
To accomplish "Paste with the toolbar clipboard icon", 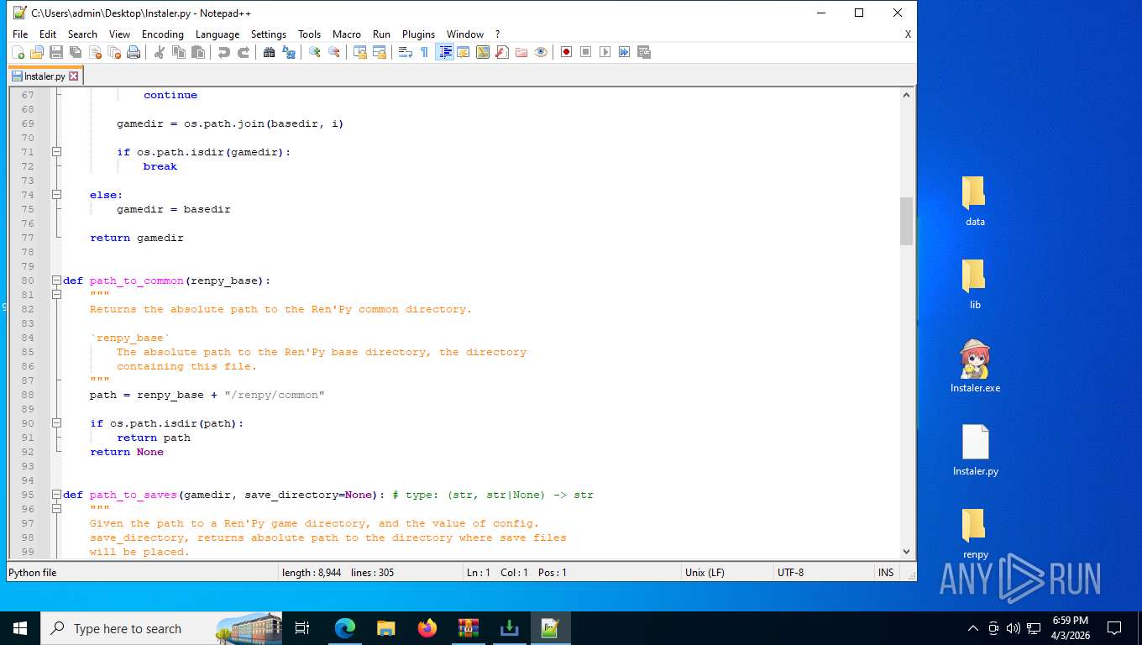I will point(198,52).
